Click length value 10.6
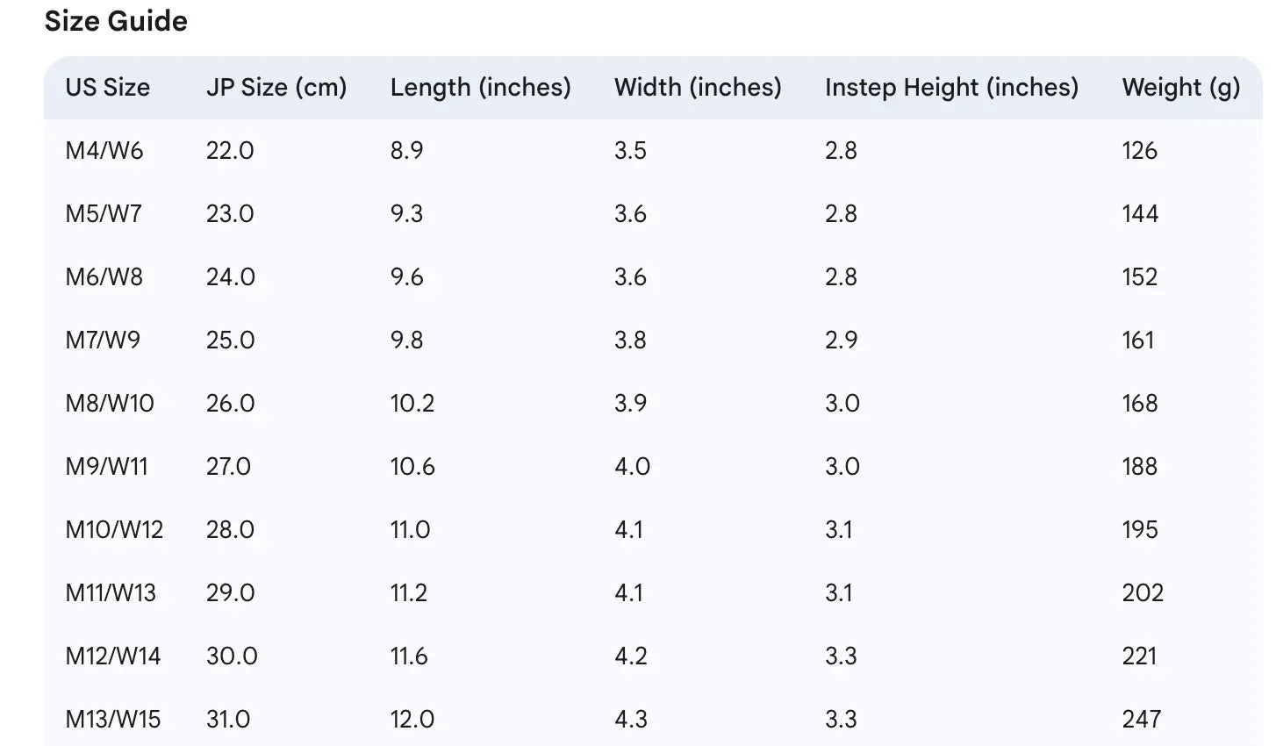 [x=412, y=467]
